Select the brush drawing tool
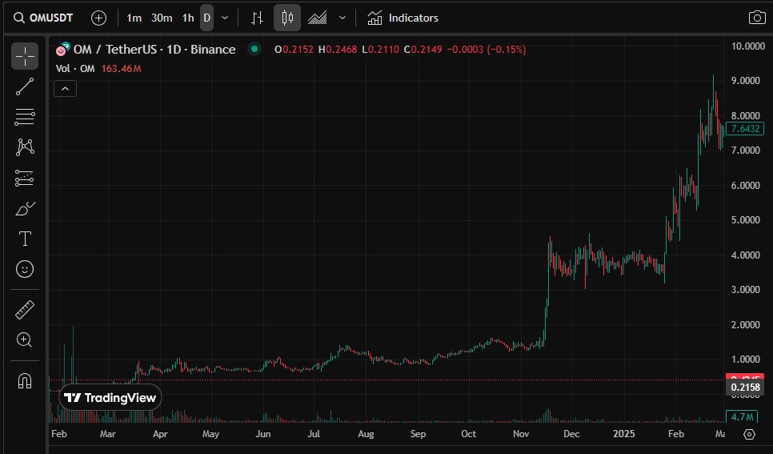773x454 pixels. click(x=25, y=209)
